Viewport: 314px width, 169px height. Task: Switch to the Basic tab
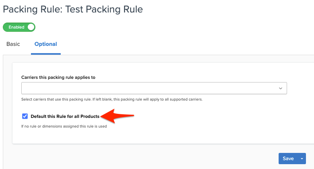13,44
